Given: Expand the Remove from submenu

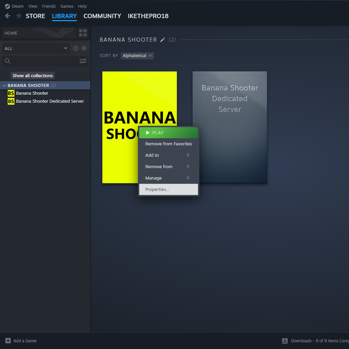Looking at the screenshot, I should (168, 166).
